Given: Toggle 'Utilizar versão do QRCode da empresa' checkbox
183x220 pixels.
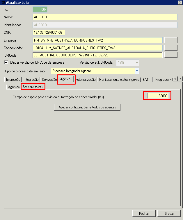Looking at the screenshot, I should click(6, 62).
